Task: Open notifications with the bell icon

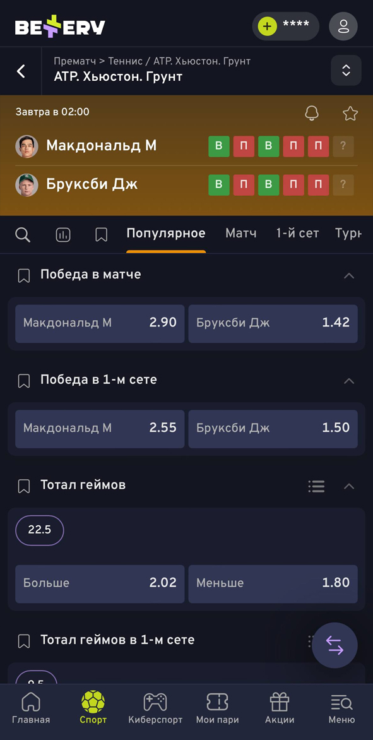Action: 311,113
